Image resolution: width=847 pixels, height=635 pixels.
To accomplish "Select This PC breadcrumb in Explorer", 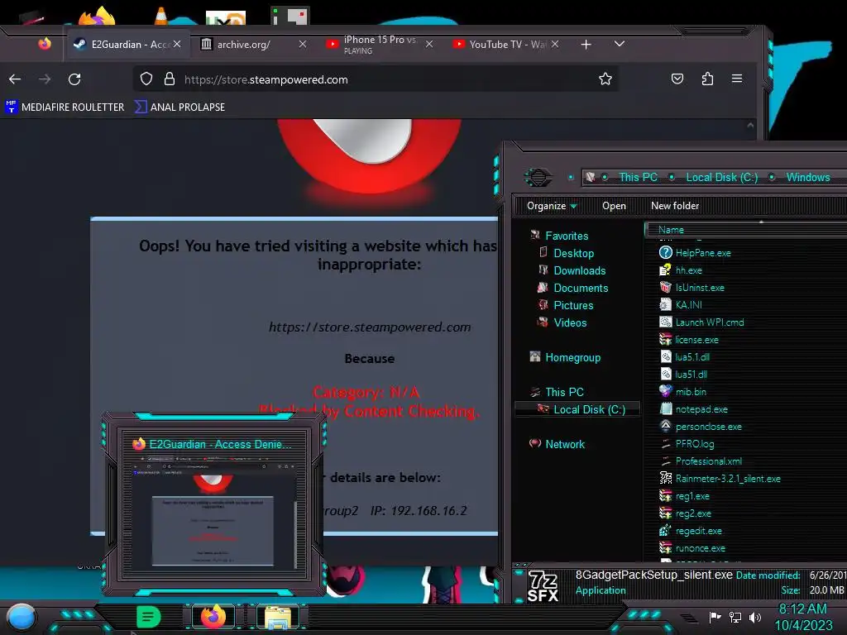I will 638,177.
